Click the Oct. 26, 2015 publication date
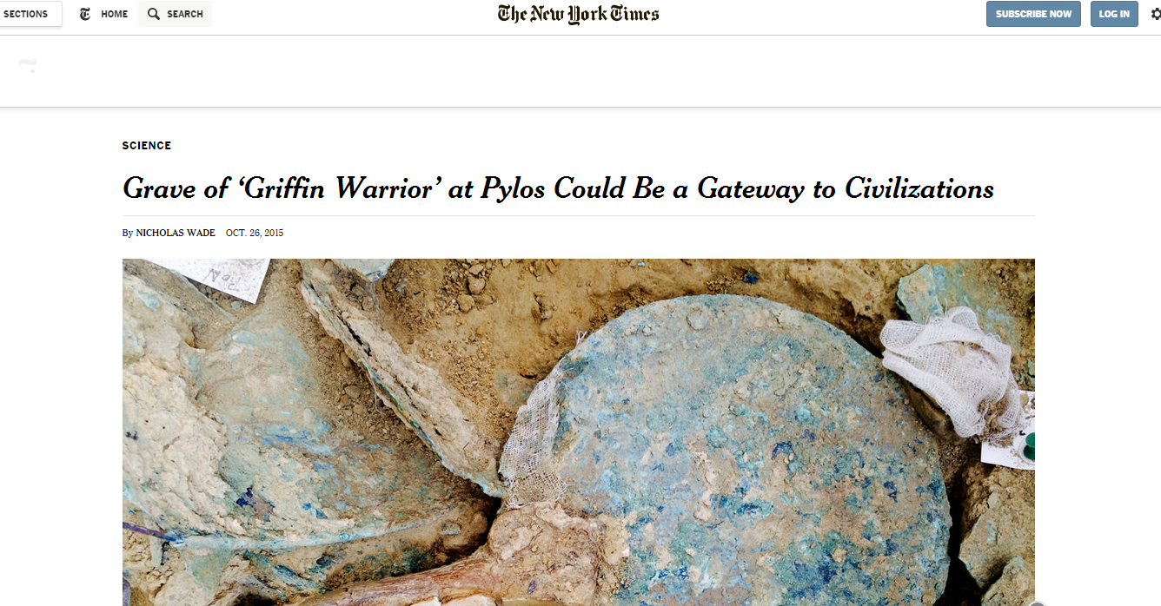This screenshot has width=1161, height=606. [x=255, y=233]
